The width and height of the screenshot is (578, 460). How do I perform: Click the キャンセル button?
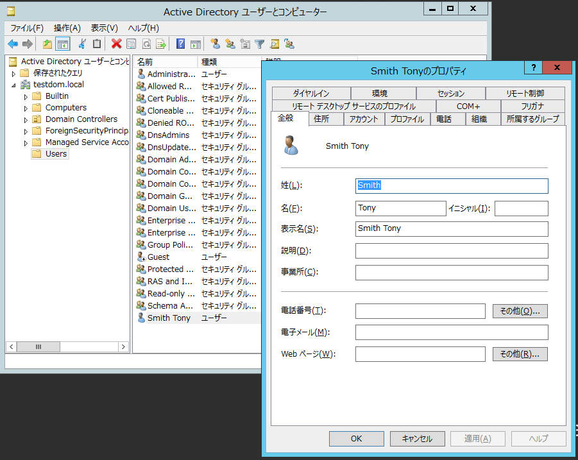tap(417, 439)
